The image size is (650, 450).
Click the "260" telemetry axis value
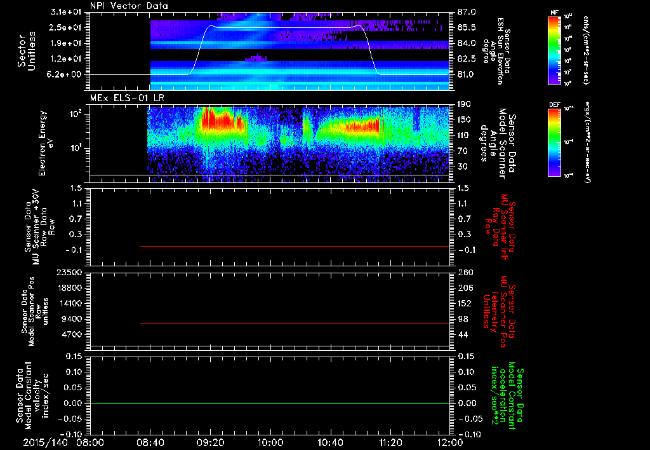click(x=464, y=273)
